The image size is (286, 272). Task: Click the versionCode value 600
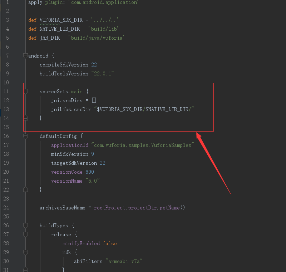pyautogui.click(x=90, y=172)
